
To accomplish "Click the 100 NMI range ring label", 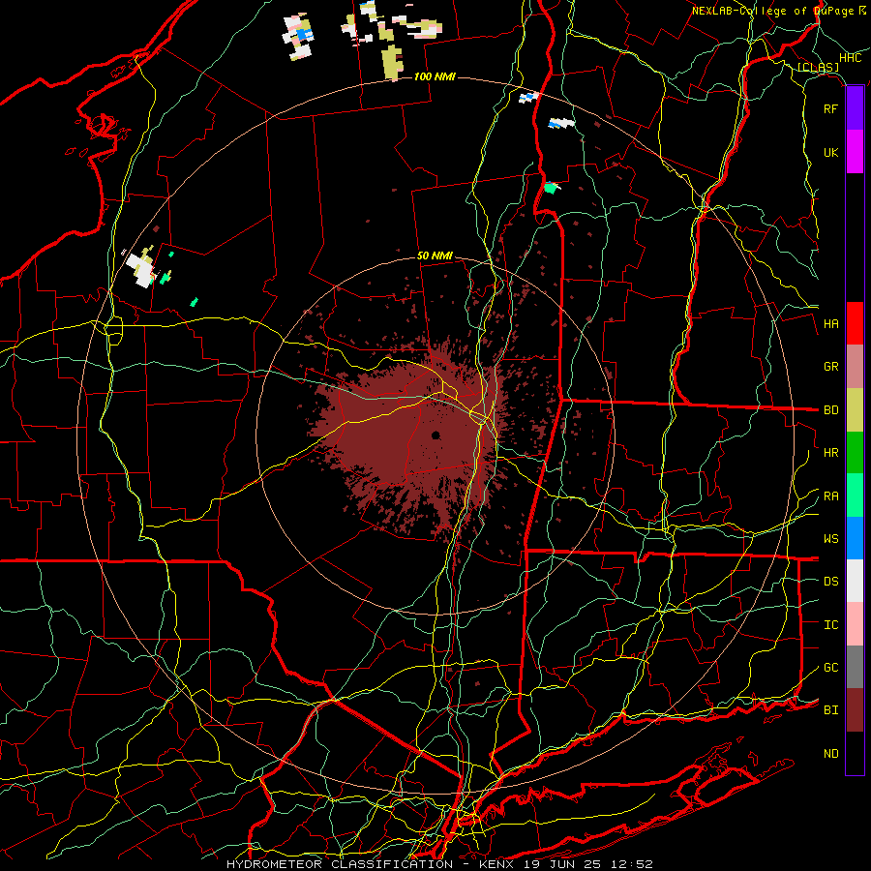I will (435, 76).
